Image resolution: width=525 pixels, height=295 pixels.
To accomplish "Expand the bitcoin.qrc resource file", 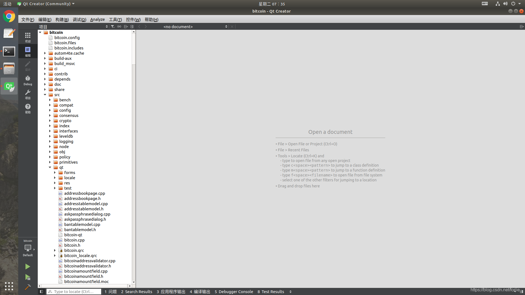I will (x=55, y=250).
